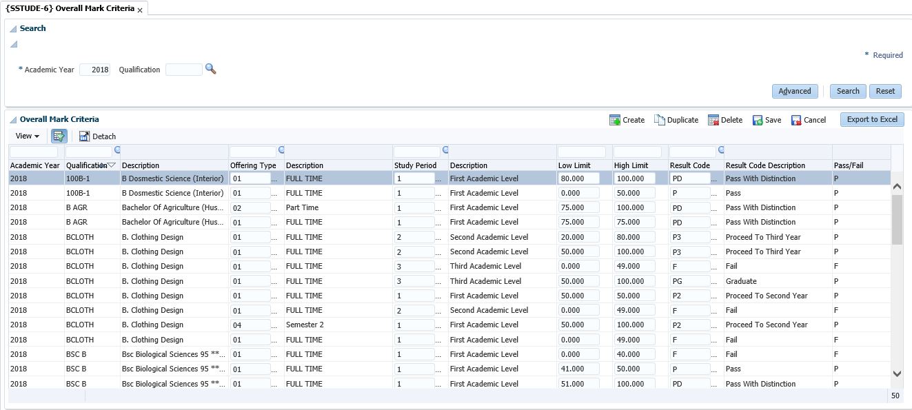Image resolution: width=912 pixels, height=410 pixels.
Task: Click the Create record icon
Action: pos(615,120)
